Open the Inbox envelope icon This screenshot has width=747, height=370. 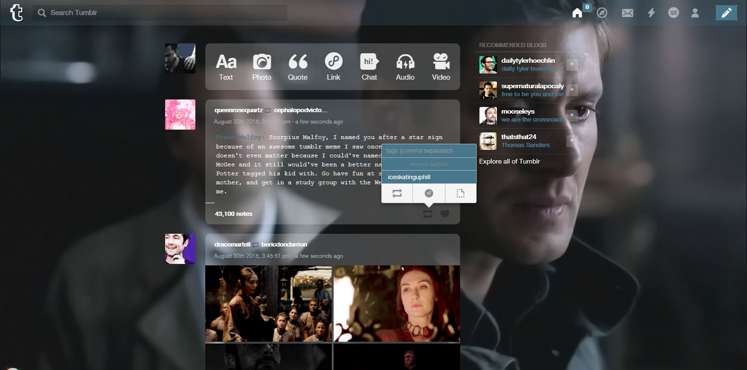[628, 13]
